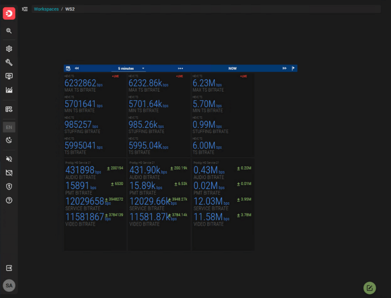Select the 0.99M stuffing bitrate
The image size is (391, 298).
(207, 125)
